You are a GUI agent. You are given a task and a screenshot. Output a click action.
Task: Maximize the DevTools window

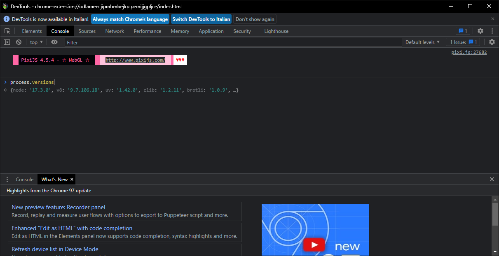click(470, 6)
